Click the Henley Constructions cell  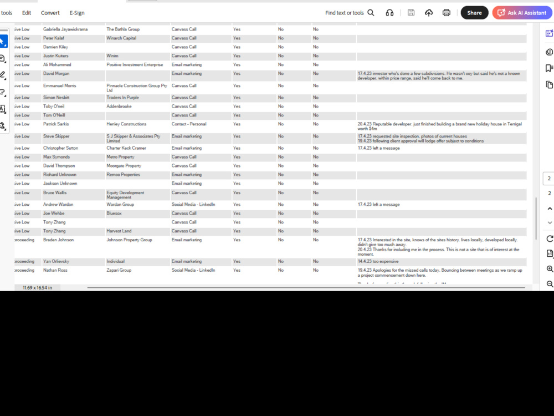(126, 124)
